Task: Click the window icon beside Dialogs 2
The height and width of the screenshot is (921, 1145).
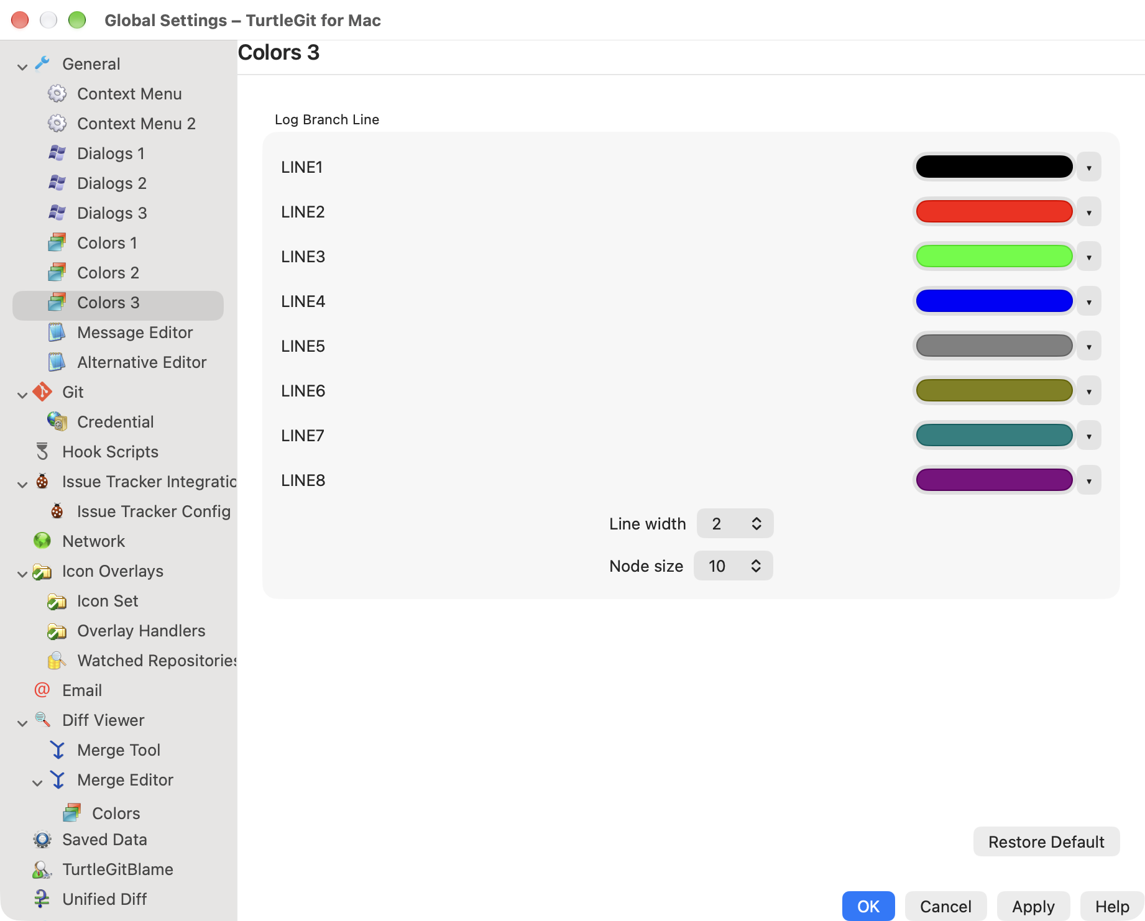Action: (x=57, y=183)
